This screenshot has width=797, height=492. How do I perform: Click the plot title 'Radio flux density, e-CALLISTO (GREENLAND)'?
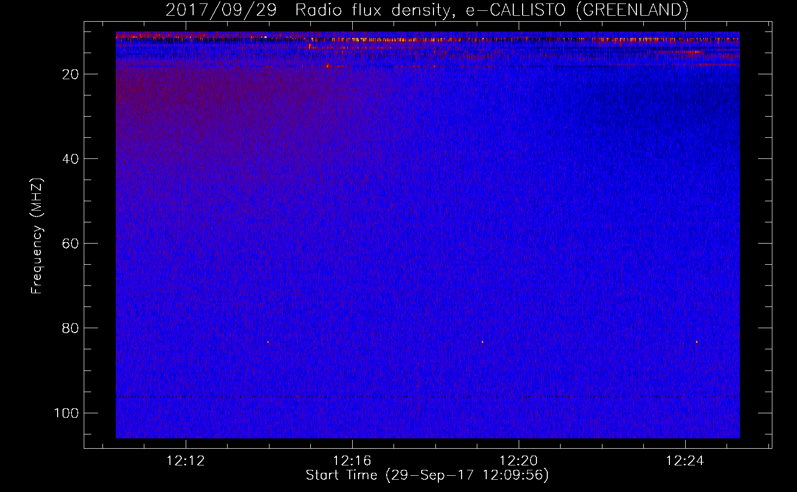click(492, 10)
